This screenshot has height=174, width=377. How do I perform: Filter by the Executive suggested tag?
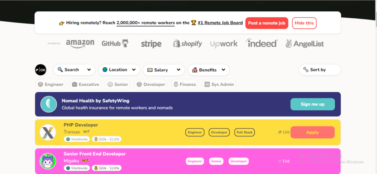[85, 84]
